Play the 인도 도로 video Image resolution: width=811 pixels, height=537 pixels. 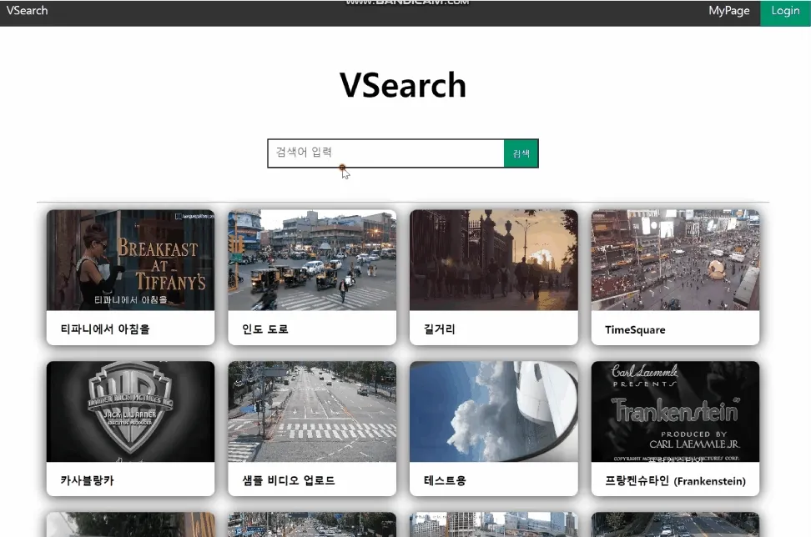point(312,259)
